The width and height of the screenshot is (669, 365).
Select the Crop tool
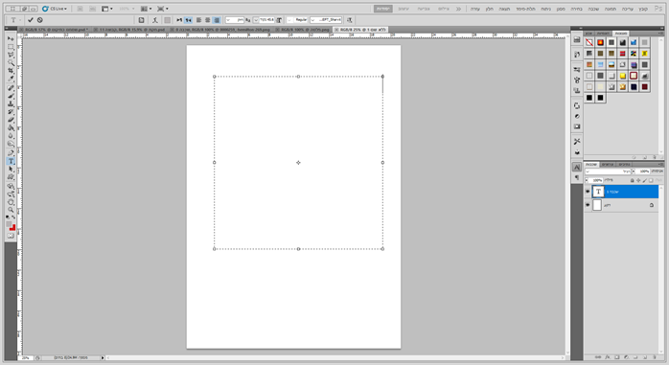[11, 71]
